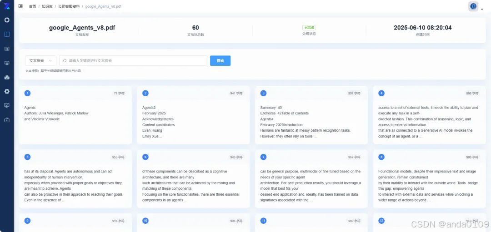This screenshot has height=232, width=491.
Task: Open chunk 7 text 'can be general purpose'
Action: point(311,186)
